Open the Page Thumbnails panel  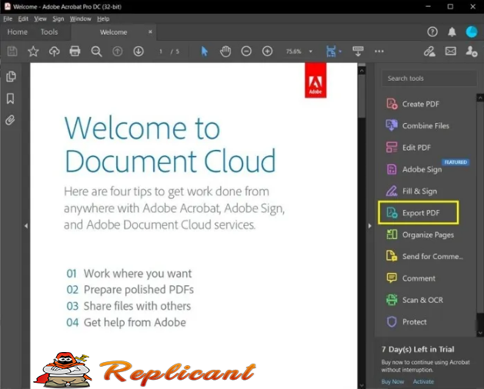pos(11,77)
